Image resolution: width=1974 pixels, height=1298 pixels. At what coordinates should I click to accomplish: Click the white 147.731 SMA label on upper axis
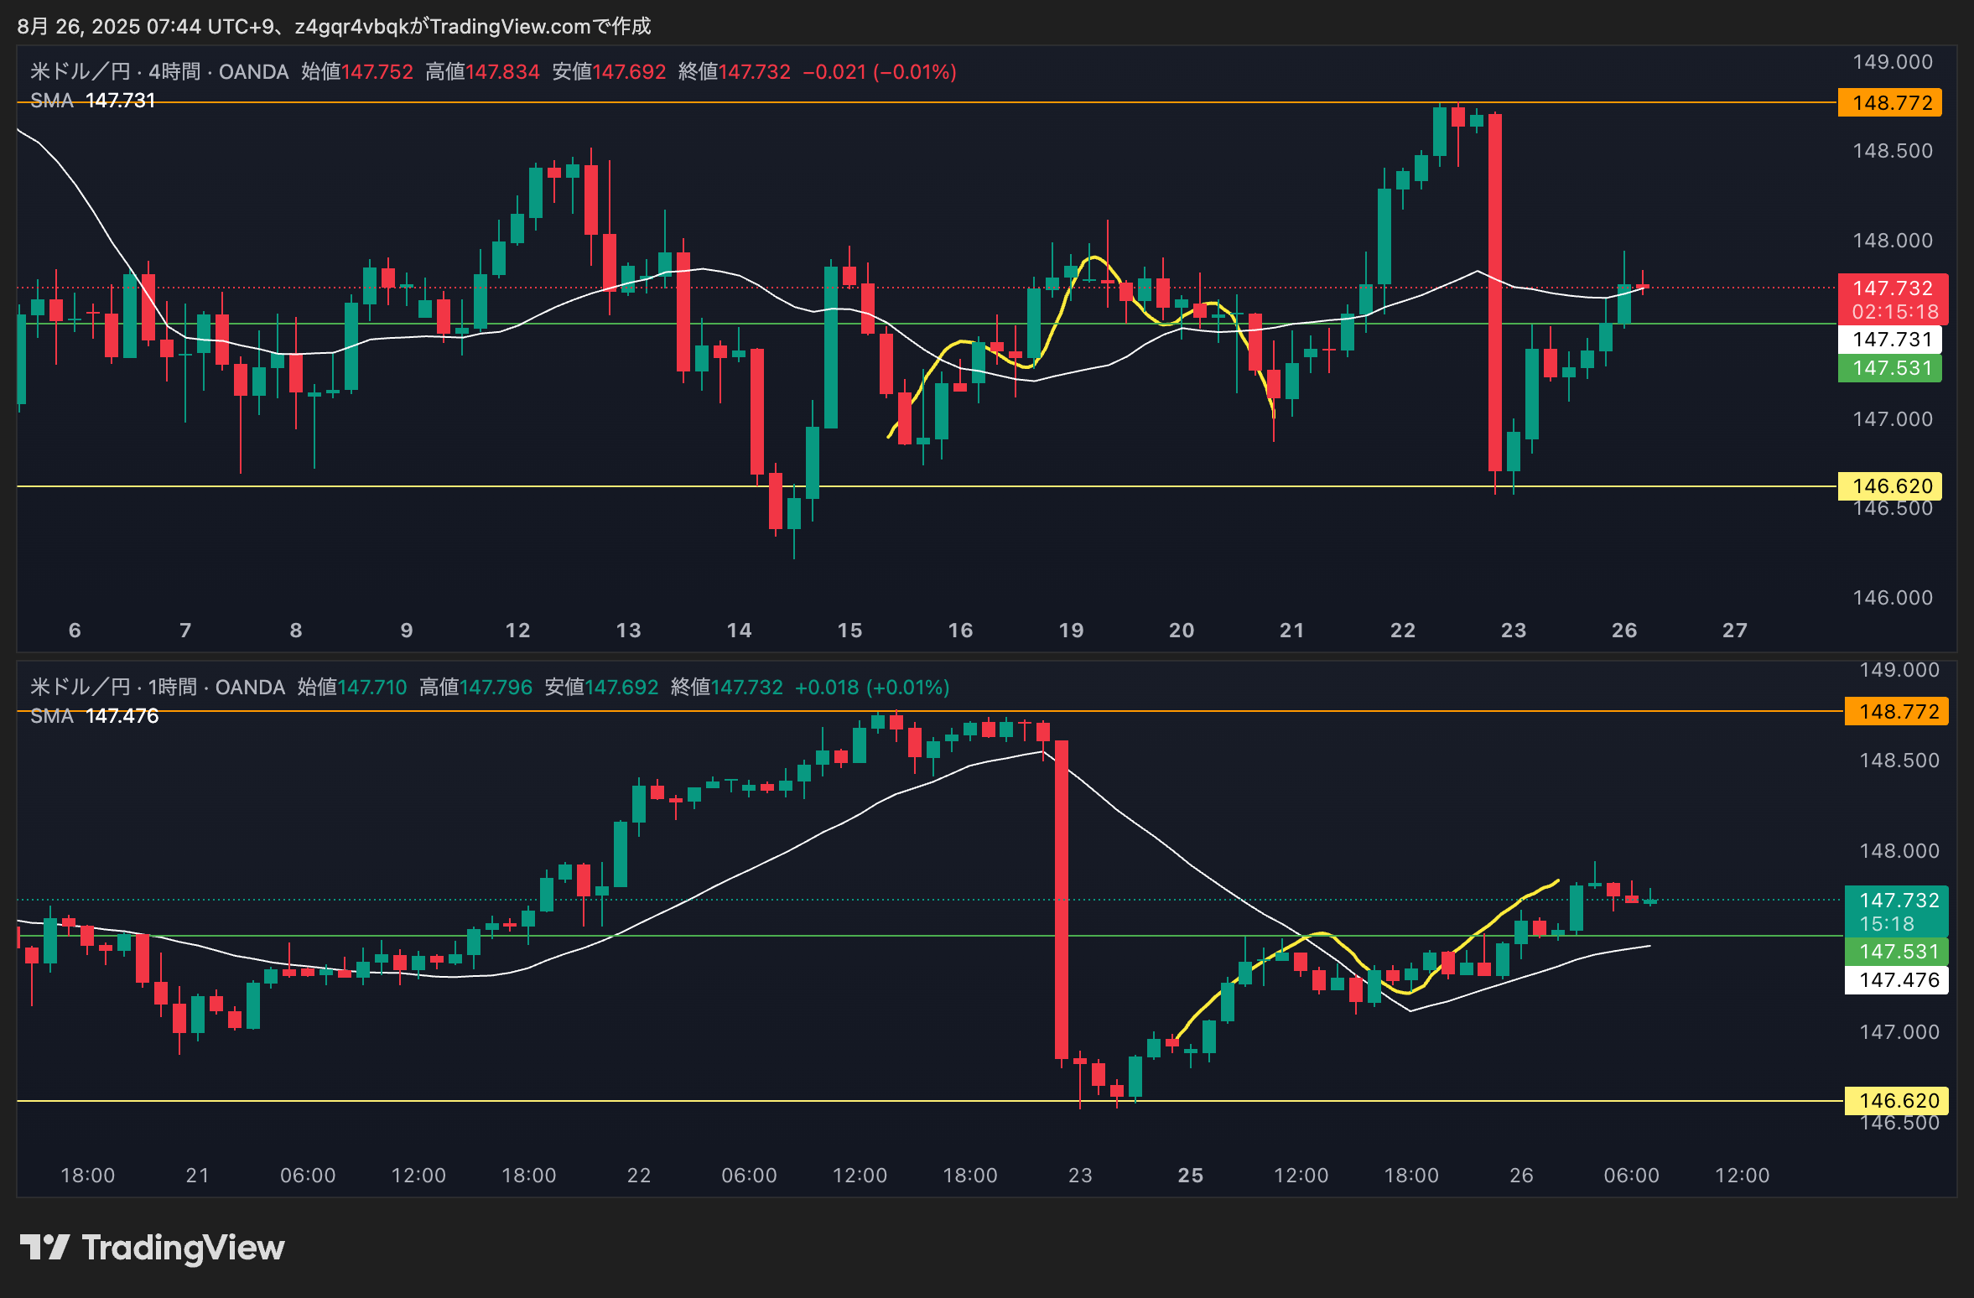pos(1889,340)
